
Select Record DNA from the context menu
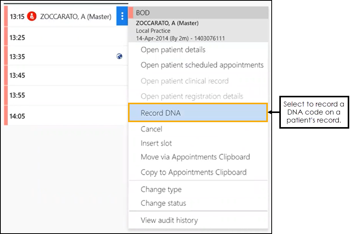(x=160, y=113)
